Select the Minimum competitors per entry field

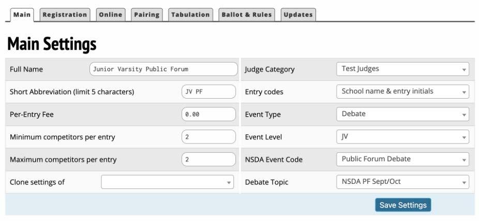(208, 137)
